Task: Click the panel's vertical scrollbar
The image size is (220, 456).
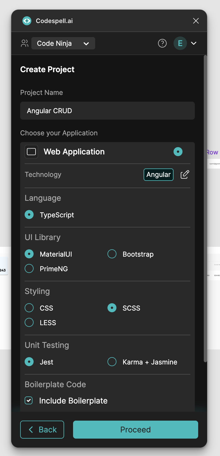Action: [x=205, y=209]
